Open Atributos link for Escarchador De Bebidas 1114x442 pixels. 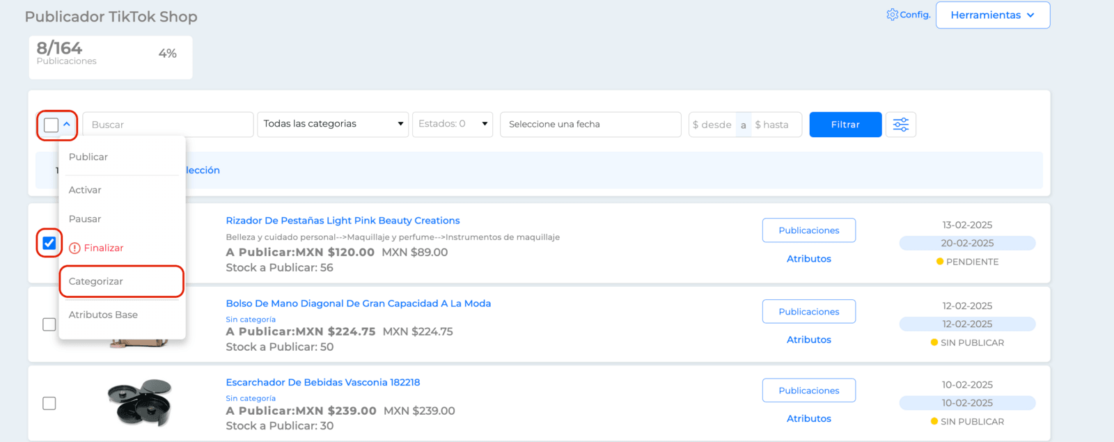(809, 418)
